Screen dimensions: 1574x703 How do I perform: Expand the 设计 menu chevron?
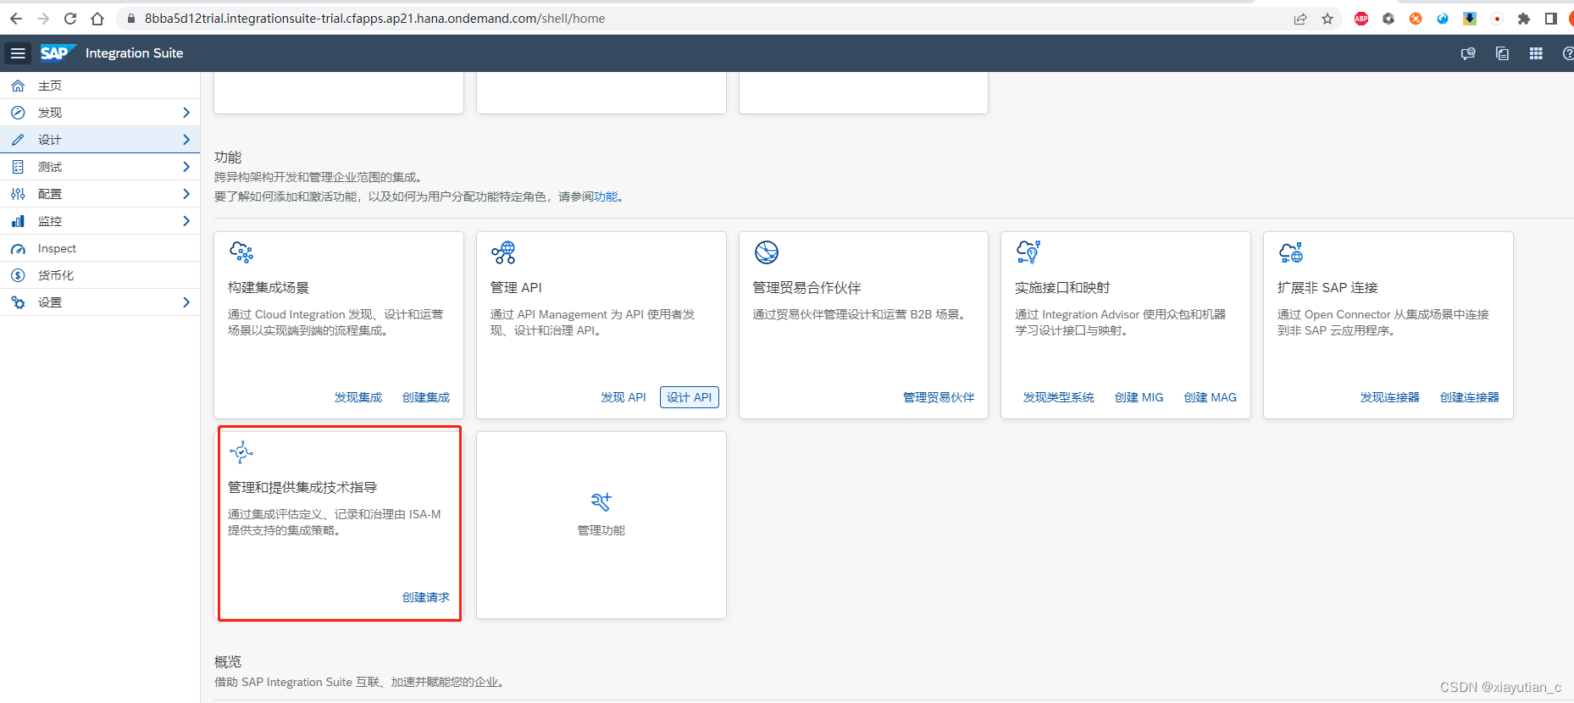point(186,140)
